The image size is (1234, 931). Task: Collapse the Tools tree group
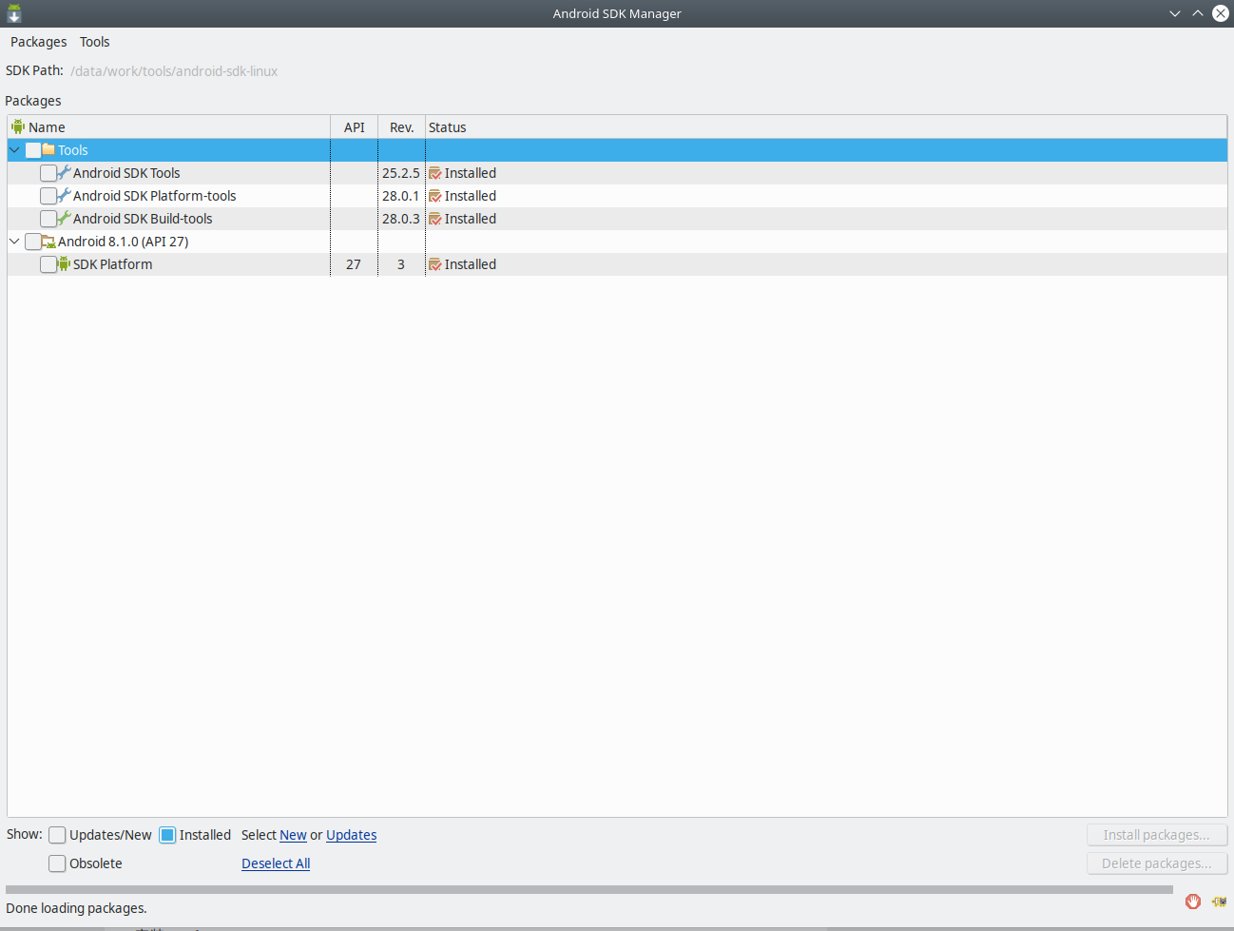coord(14,150)
